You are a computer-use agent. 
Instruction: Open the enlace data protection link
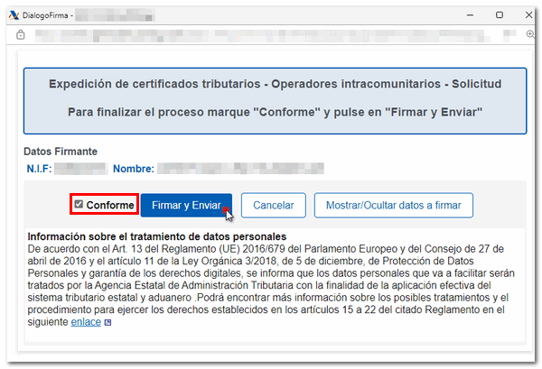click(x=86, y=322)
